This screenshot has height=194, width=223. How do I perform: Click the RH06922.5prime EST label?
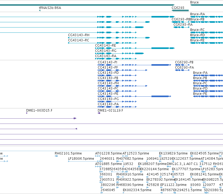pyautogui.click(x=130, y=180)
